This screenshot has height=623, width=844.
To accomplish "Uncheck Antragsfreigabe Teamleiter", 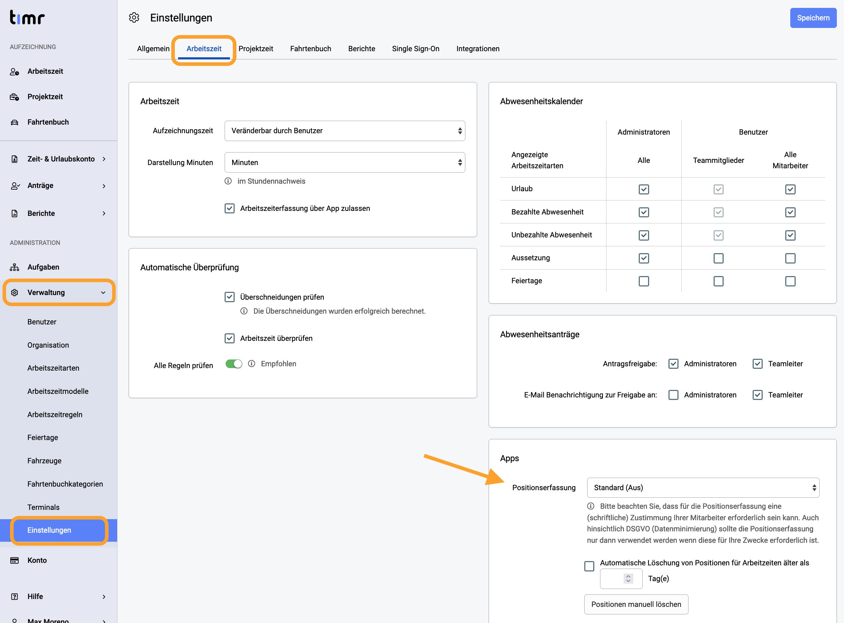I will [x=758, y=364].
